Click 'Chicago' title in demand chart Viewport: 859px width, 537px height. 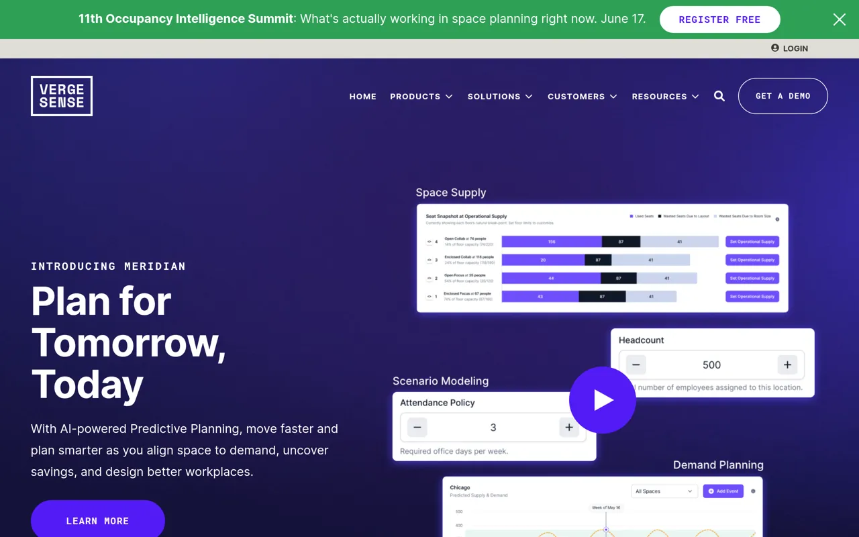click(x=460, y=487)
